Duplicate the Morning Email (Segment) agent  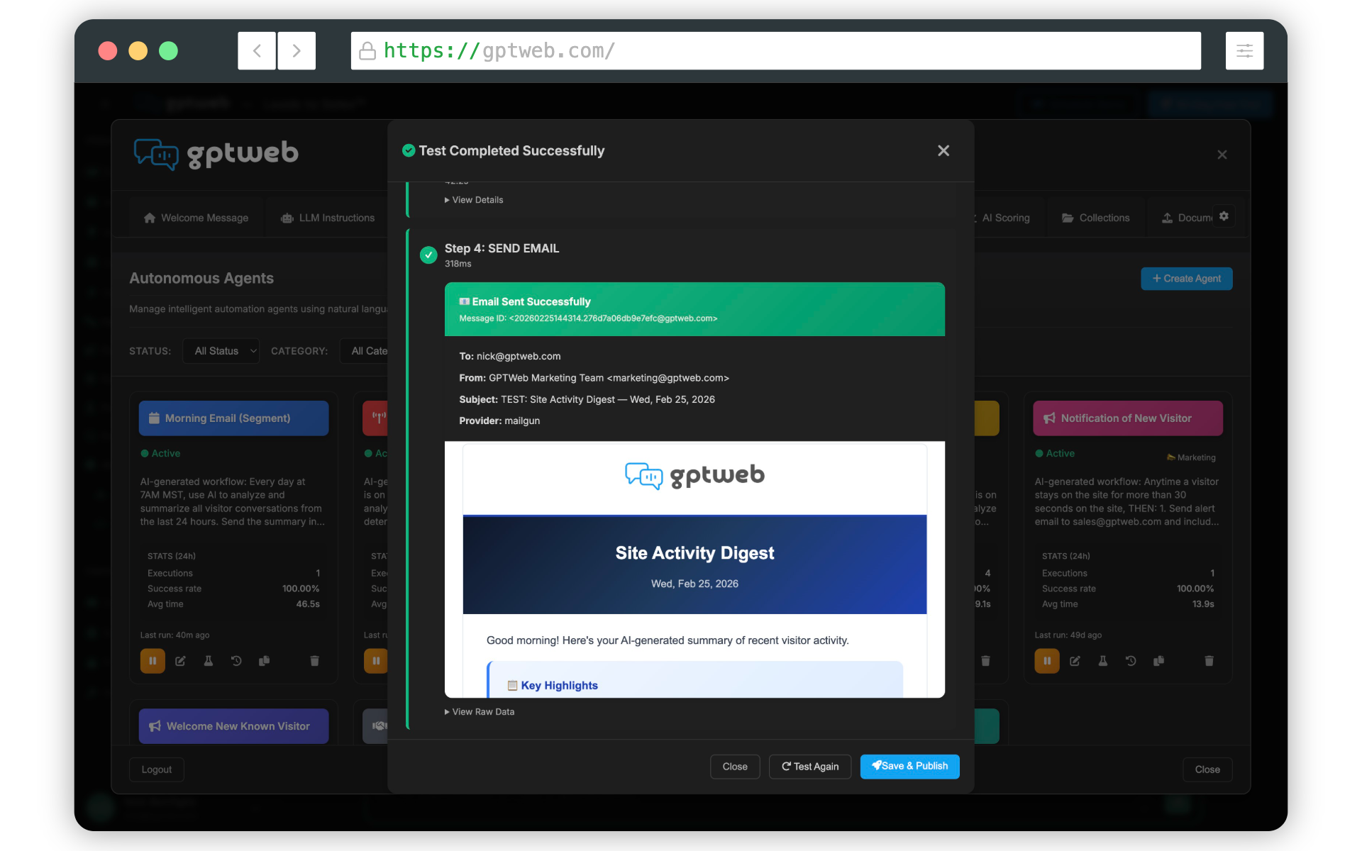click(x=264, y=661)
